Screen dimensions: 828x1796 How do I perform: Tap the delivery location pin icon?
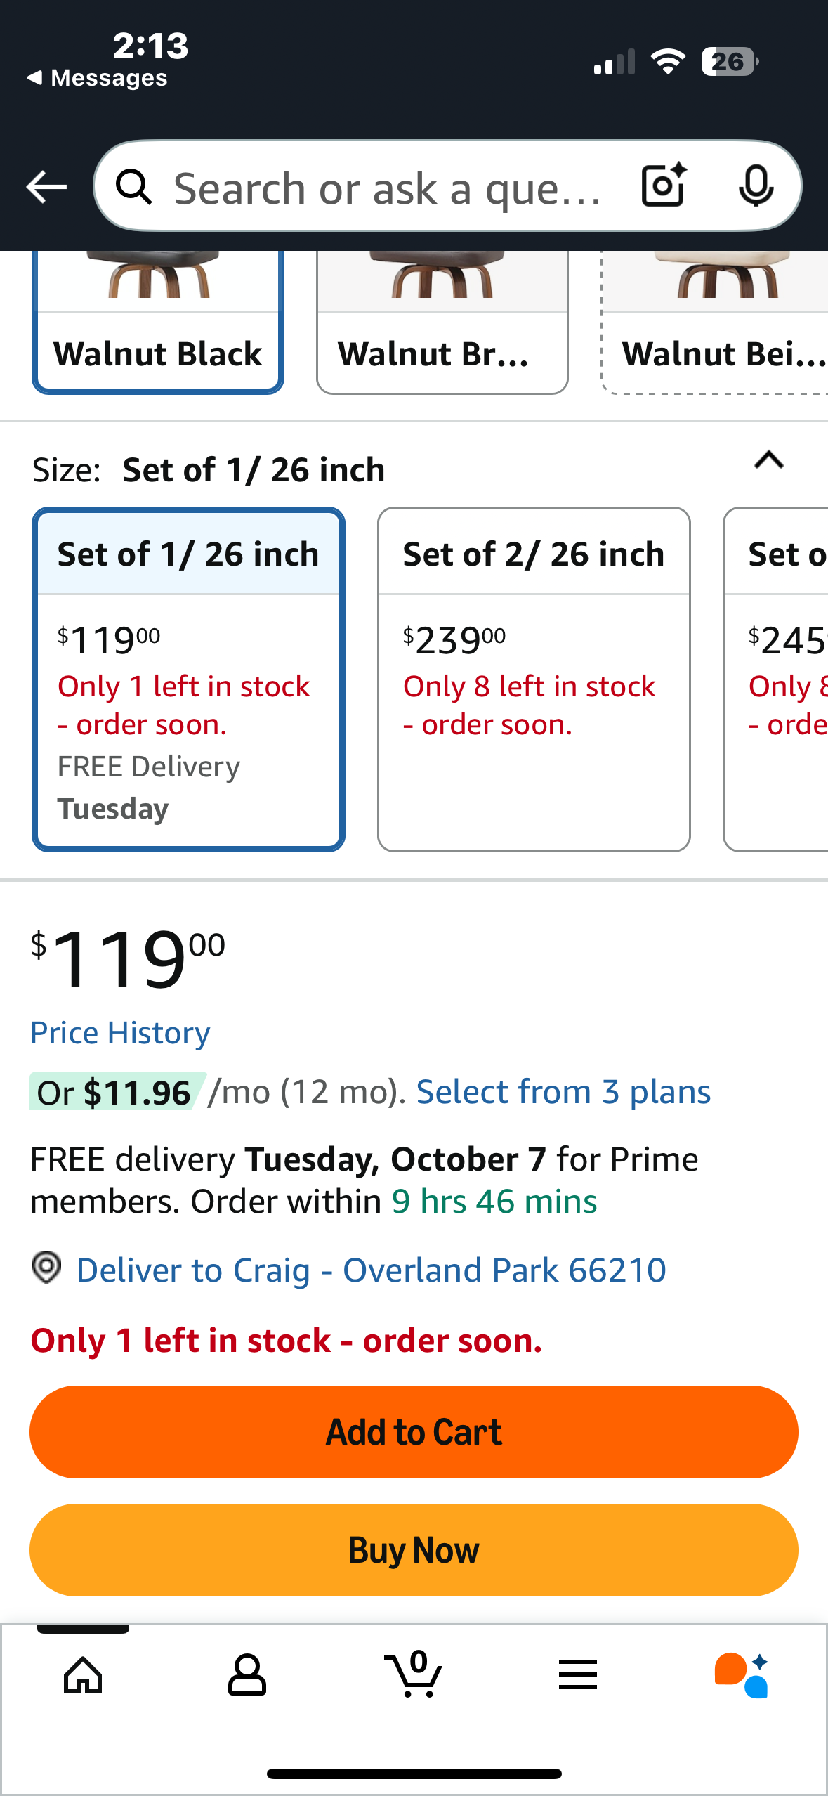(47, 1268)
